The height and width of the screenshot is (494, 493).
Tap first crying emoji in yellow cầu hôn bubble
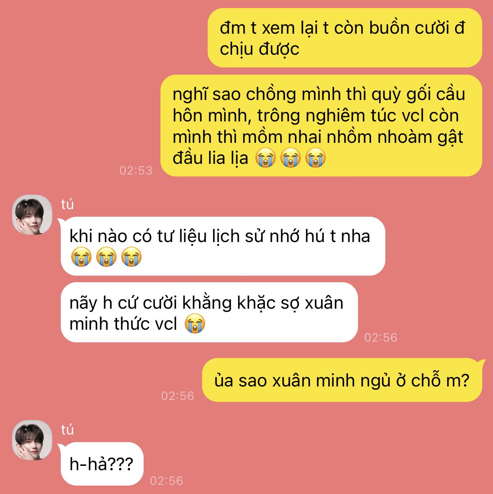(x=266, y=158)
